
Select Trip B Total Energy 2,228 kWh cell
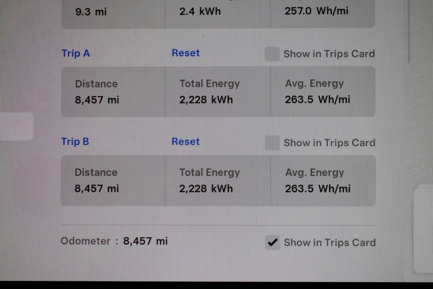(218, 180)
